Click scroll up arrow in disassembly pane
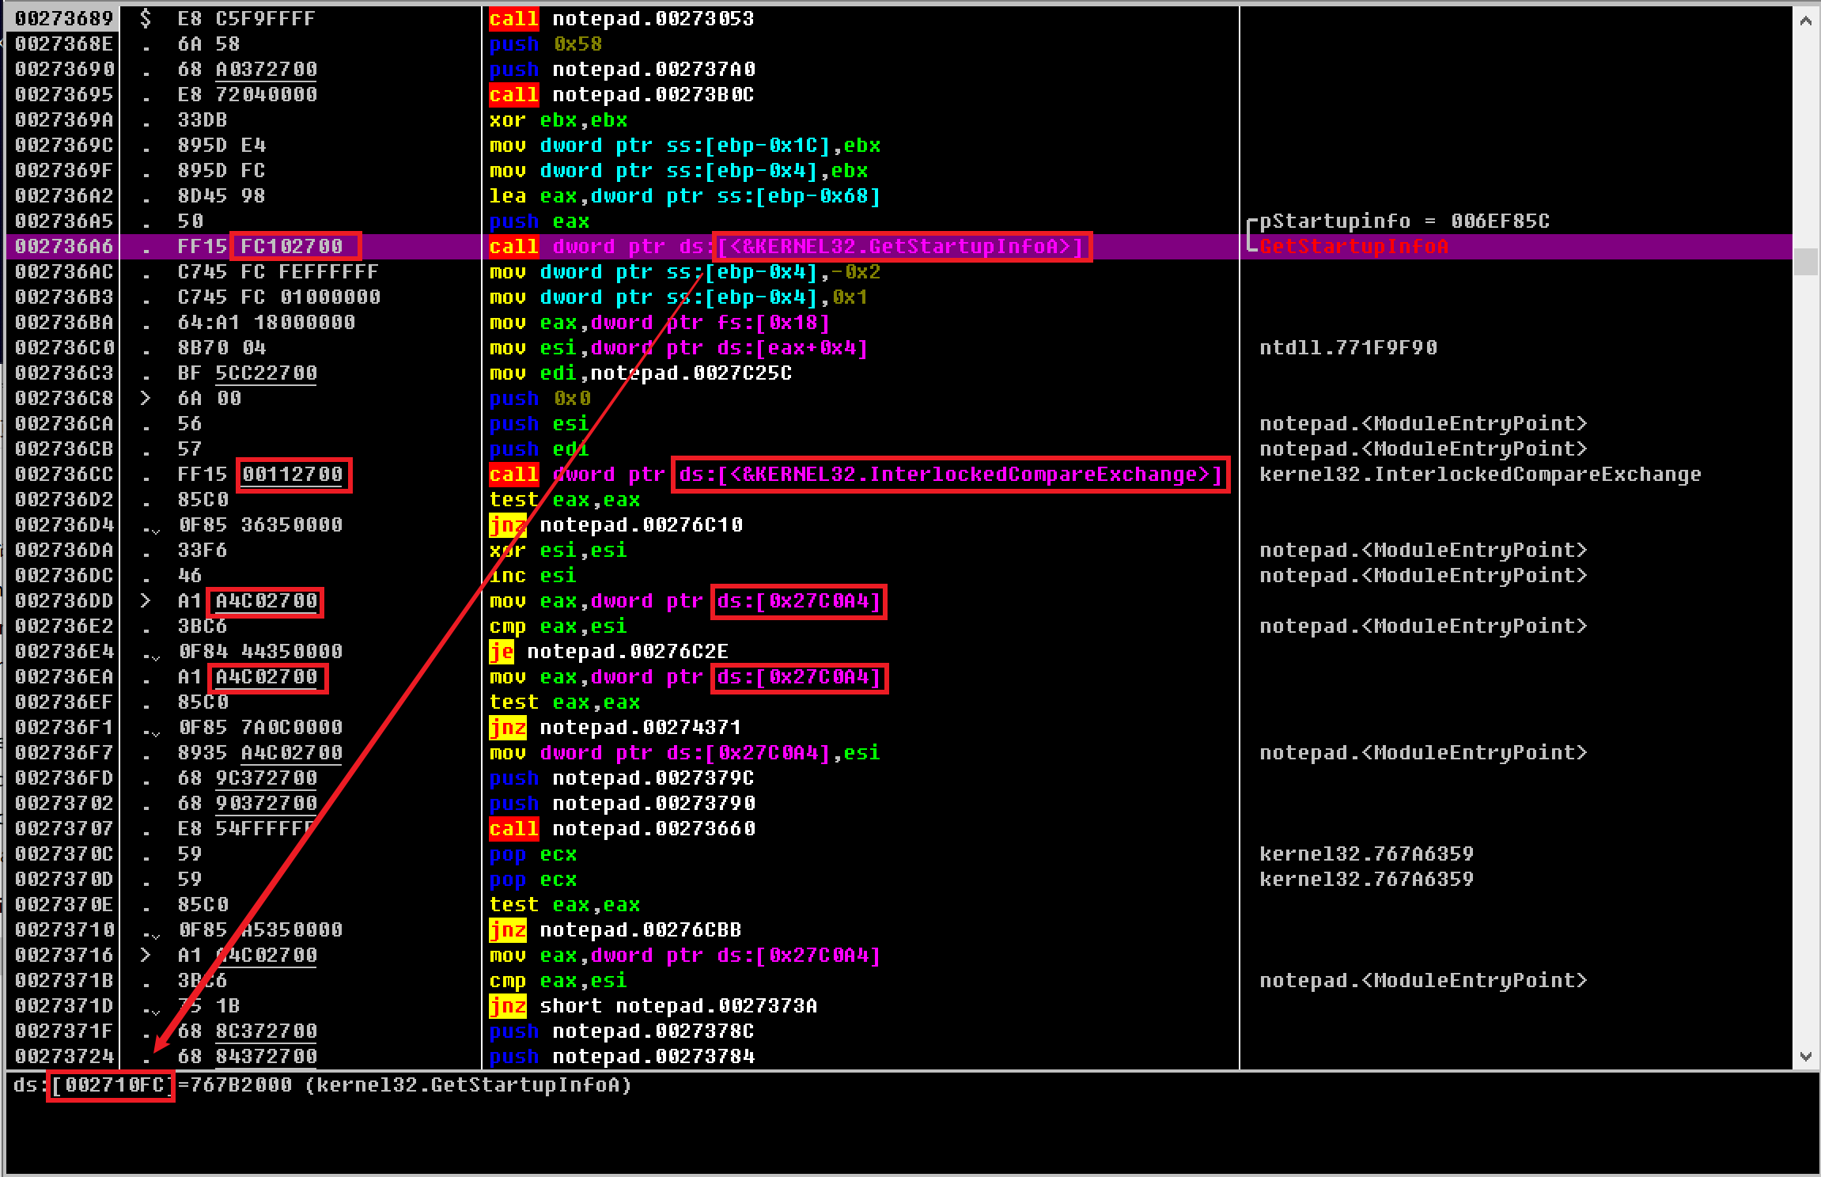Screen dimensions: 1821x1177 [1805, 21]
